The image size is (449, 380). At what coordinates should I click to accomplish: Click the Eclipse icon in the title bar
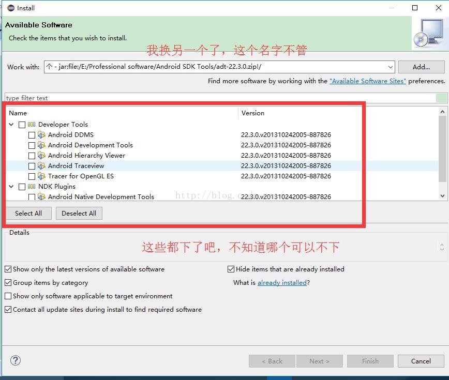pyautogui.click(x=11, y=8)
